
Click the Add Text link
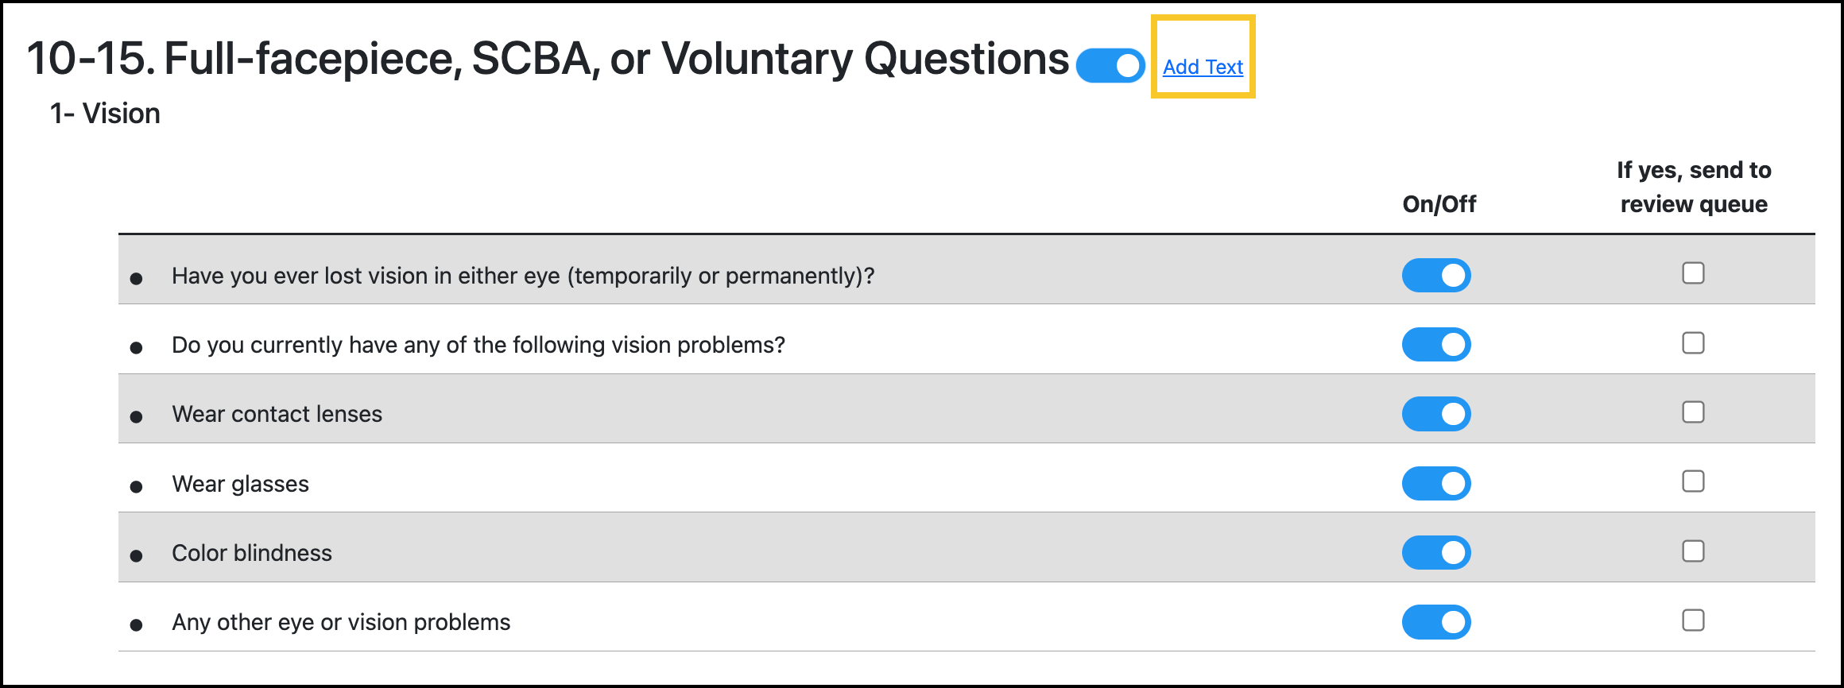tap(1203, 68)
